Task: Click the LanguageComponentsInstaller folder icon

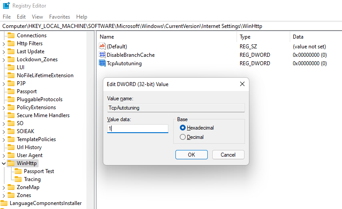Action: pos(4,203)
